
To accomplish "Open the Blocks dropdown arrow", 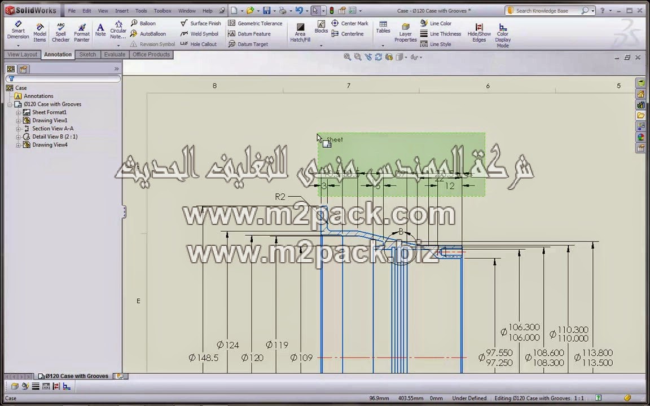I will (321, 45).
